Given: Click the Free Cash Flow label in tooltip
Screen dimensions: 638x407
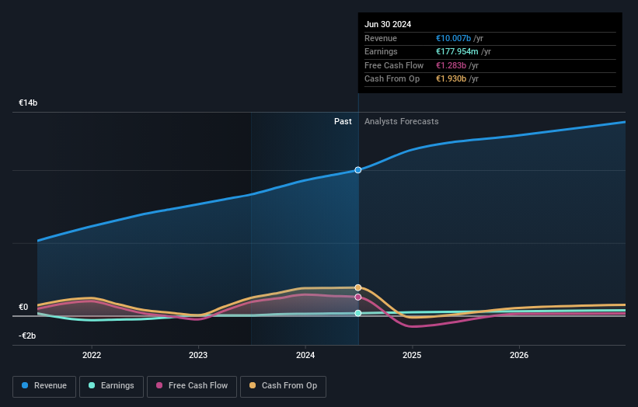Looking at the screenshot, I should pos(394,65).
